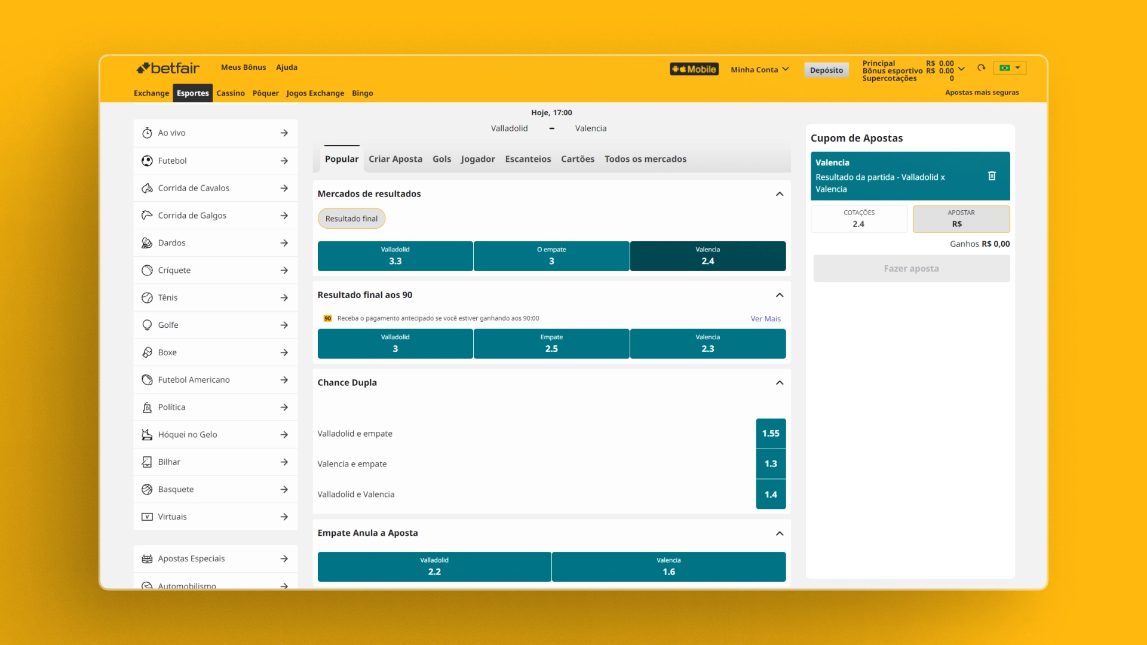Open Futebol arrow
Viewport: 1147px width, 645px height.
284,161
